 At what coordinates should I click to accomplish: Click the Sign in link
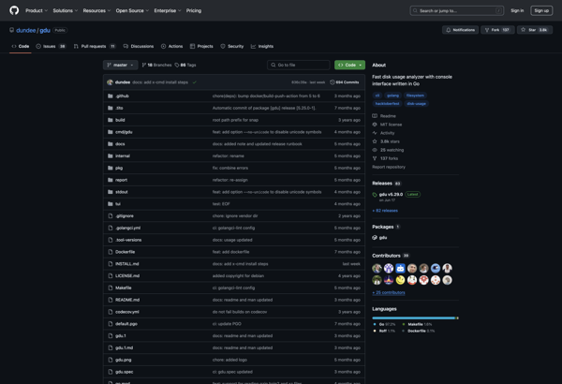pyautogui.click(x=517, y=10)
